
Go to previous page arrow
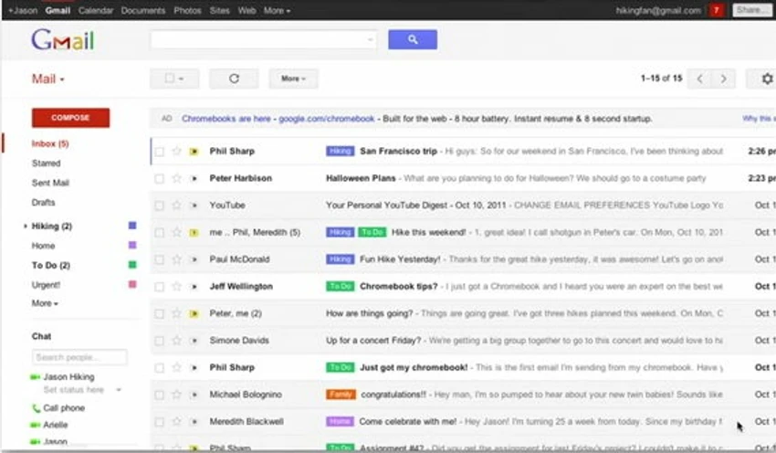point(700,79)
